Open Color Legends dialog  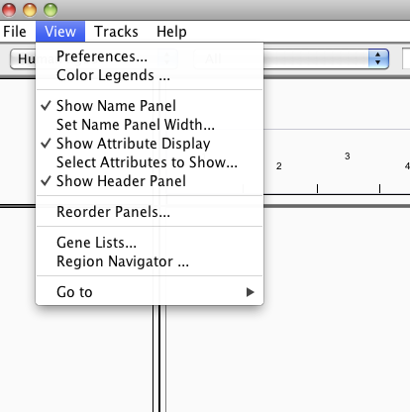150,75
